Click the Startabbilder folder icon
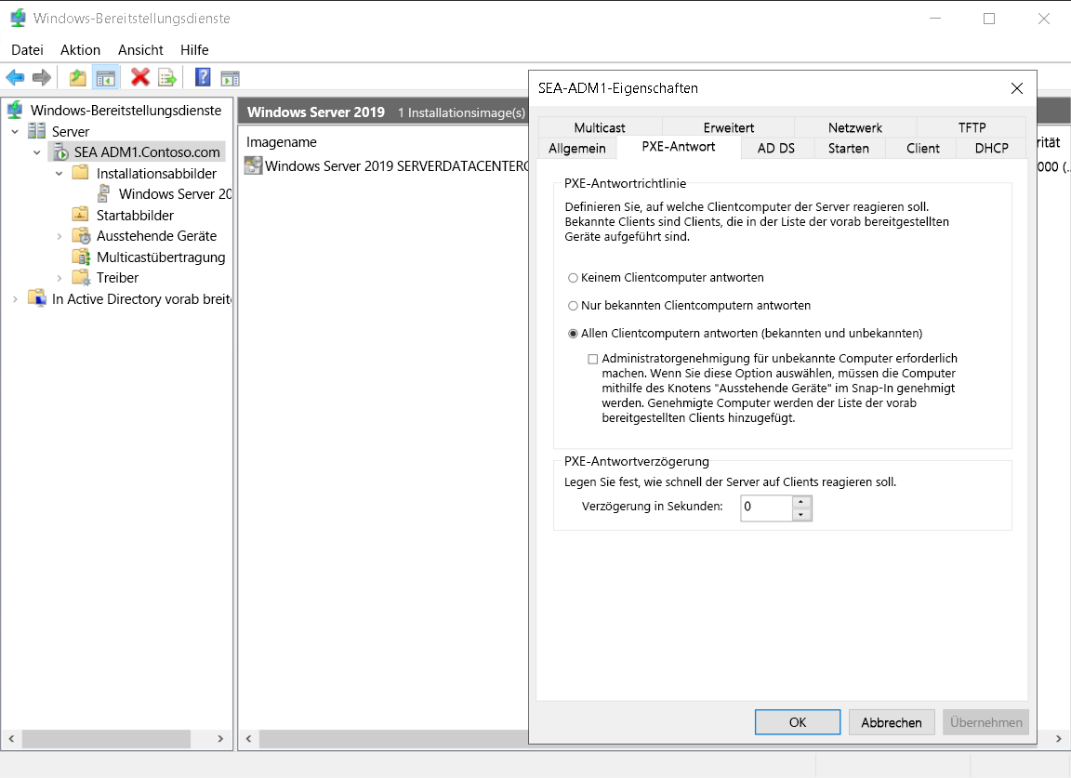The image size is (1071, 778). click(x=81, y=215)
